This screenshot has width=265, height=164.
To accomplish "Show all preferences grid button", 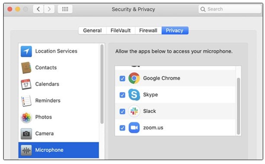I will [x=65, y=9].
